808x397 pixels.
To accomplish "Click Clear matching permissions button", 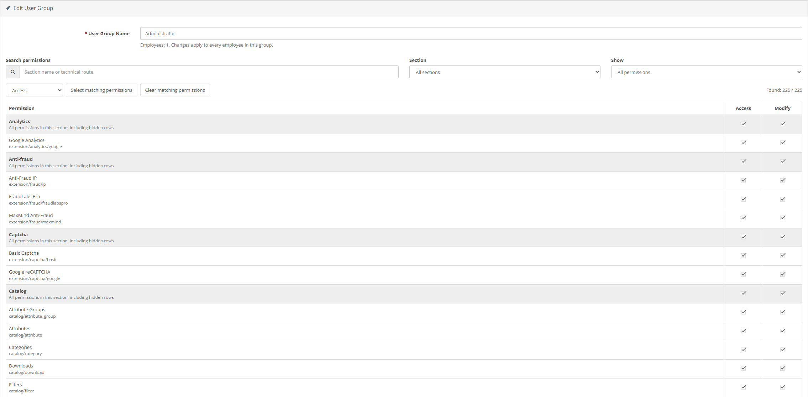I will (175, 90).
